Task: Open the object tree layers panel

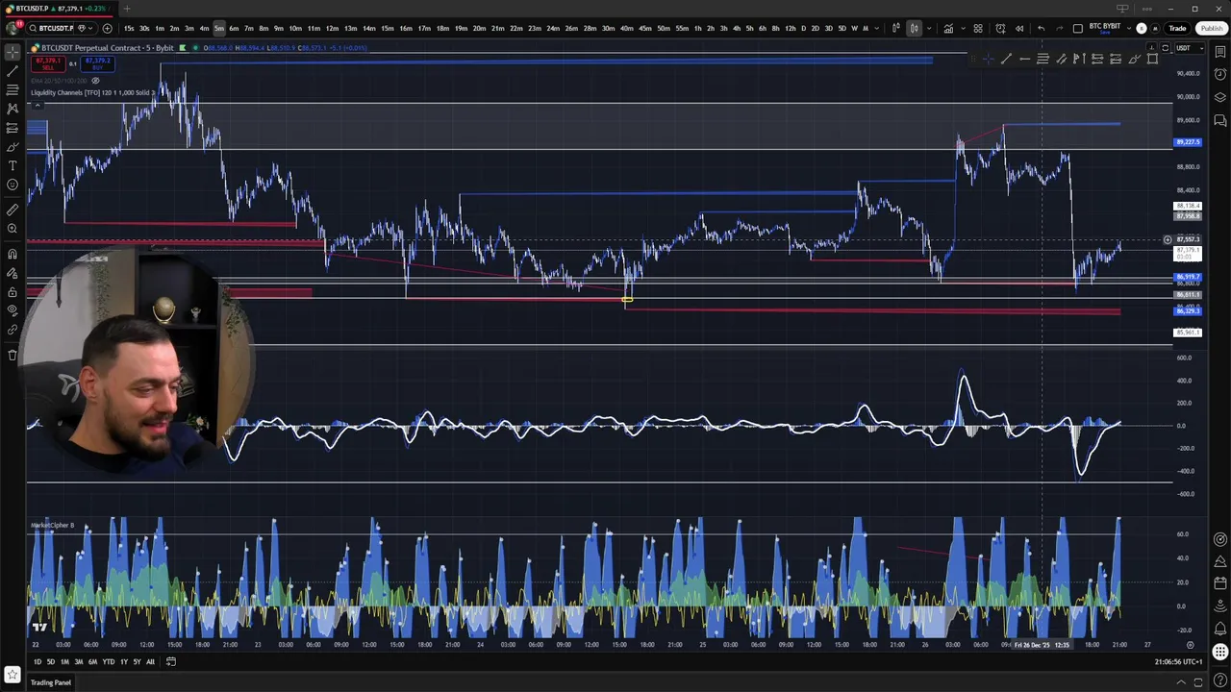Action: [1219, 97]
